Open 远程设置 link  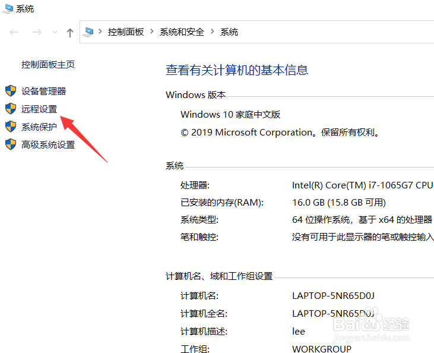(x=39, y=109)
